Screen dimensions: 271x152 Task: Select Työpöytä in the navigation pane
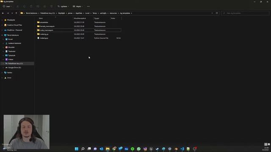(12, 55)
